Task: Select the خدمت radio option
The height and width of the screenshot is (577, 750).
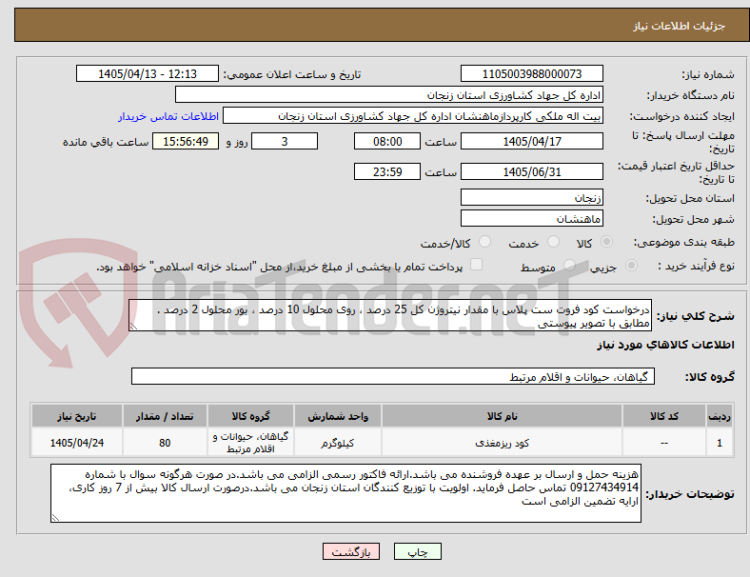Action: [x=553, y=242]
